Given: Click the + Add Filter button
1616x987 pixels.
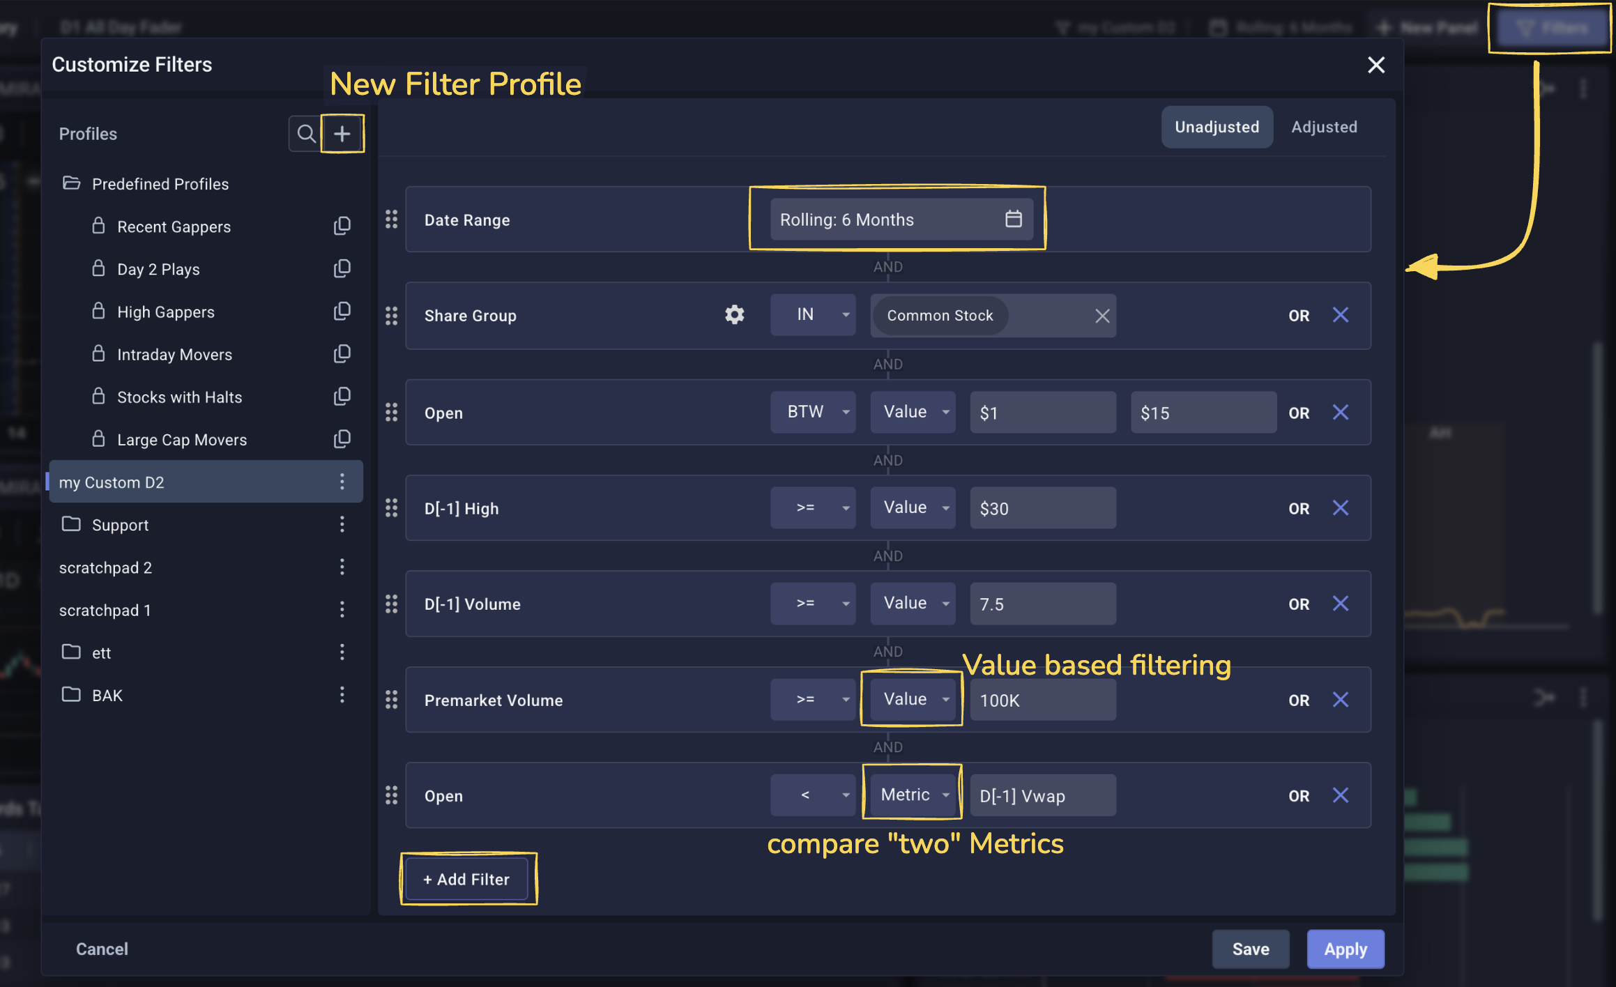Looking at the screenshot, I should tap(466, 879).
